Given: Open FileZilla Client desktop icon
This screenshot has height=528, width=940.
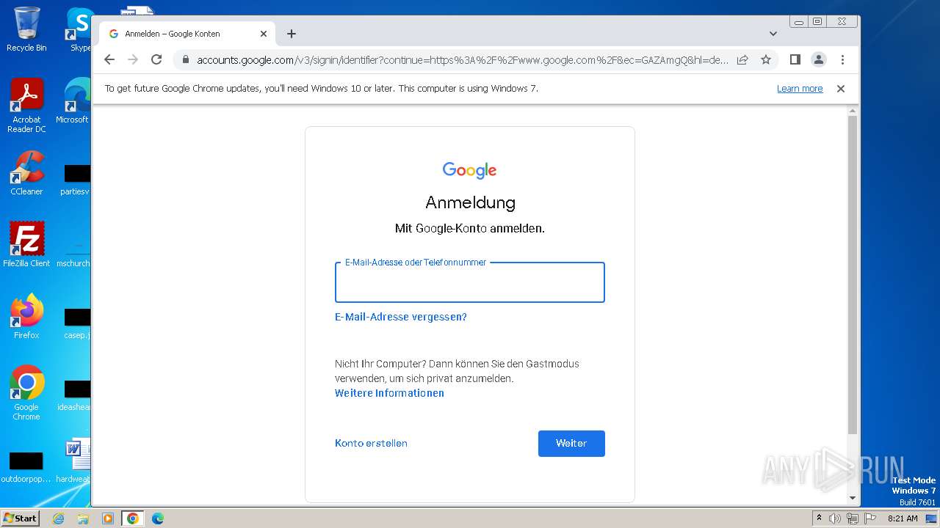Looking at the screenshot, I should pos(26,244).
